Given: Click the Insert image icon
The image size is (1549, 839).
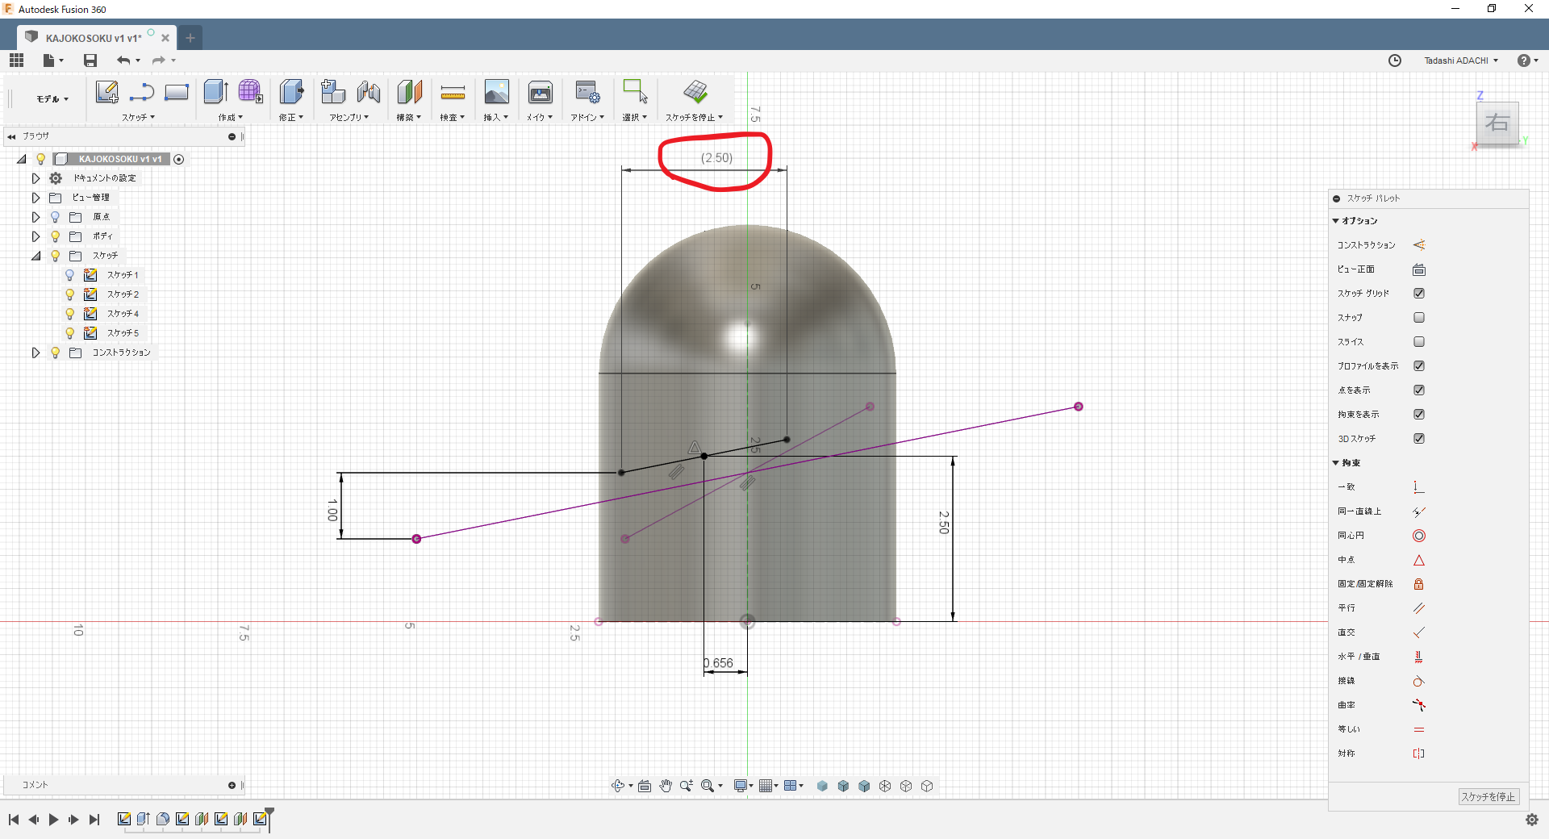Looking at the screenshot, I should click(x=497, y=92).
